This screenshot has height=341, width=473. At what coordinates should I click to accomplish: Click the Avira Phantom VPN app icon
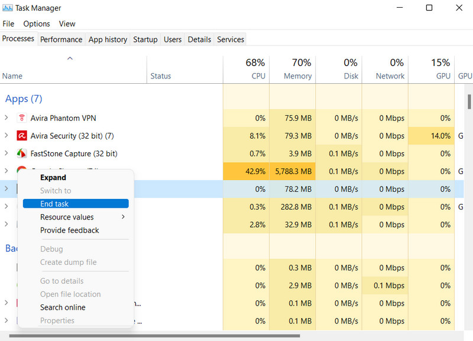(22, 118)
